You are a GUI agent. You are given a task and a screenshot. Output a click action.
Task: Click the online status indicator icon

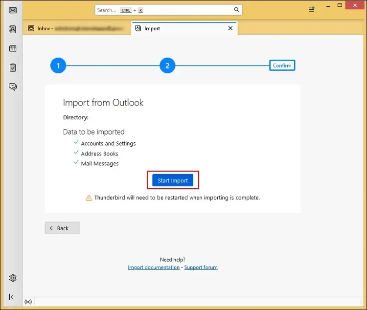28,302
